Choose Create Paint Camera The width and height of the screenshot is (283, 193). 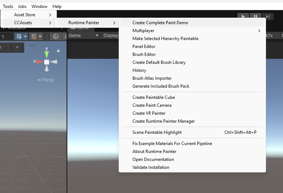[192, 105]
